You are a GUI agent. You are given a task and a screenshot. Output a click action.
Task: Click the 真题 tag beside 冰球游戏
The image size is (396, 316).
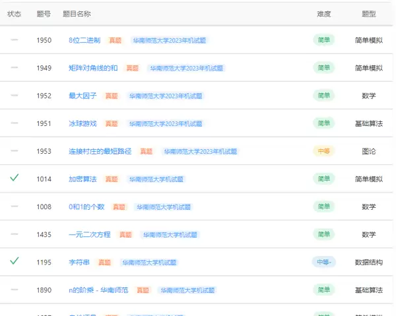tap(112, 123)
